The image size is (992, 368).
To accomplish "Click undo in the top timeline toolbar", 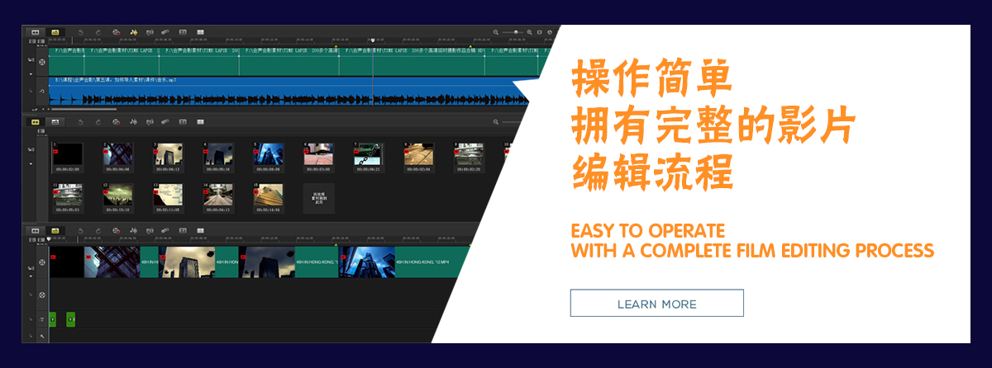I will [x=80, y=32].
